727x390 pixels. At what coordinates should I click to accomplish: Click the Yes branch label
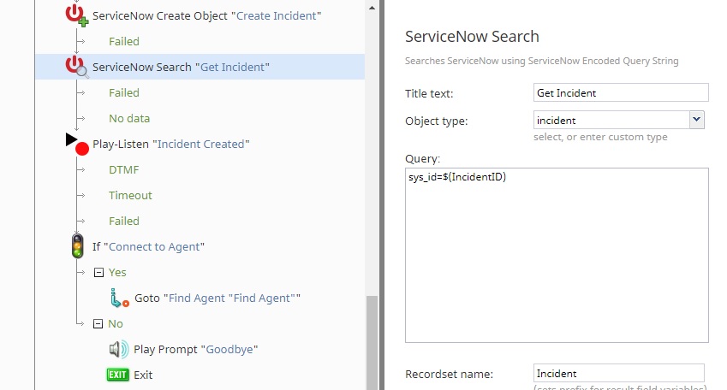point(117,272)
